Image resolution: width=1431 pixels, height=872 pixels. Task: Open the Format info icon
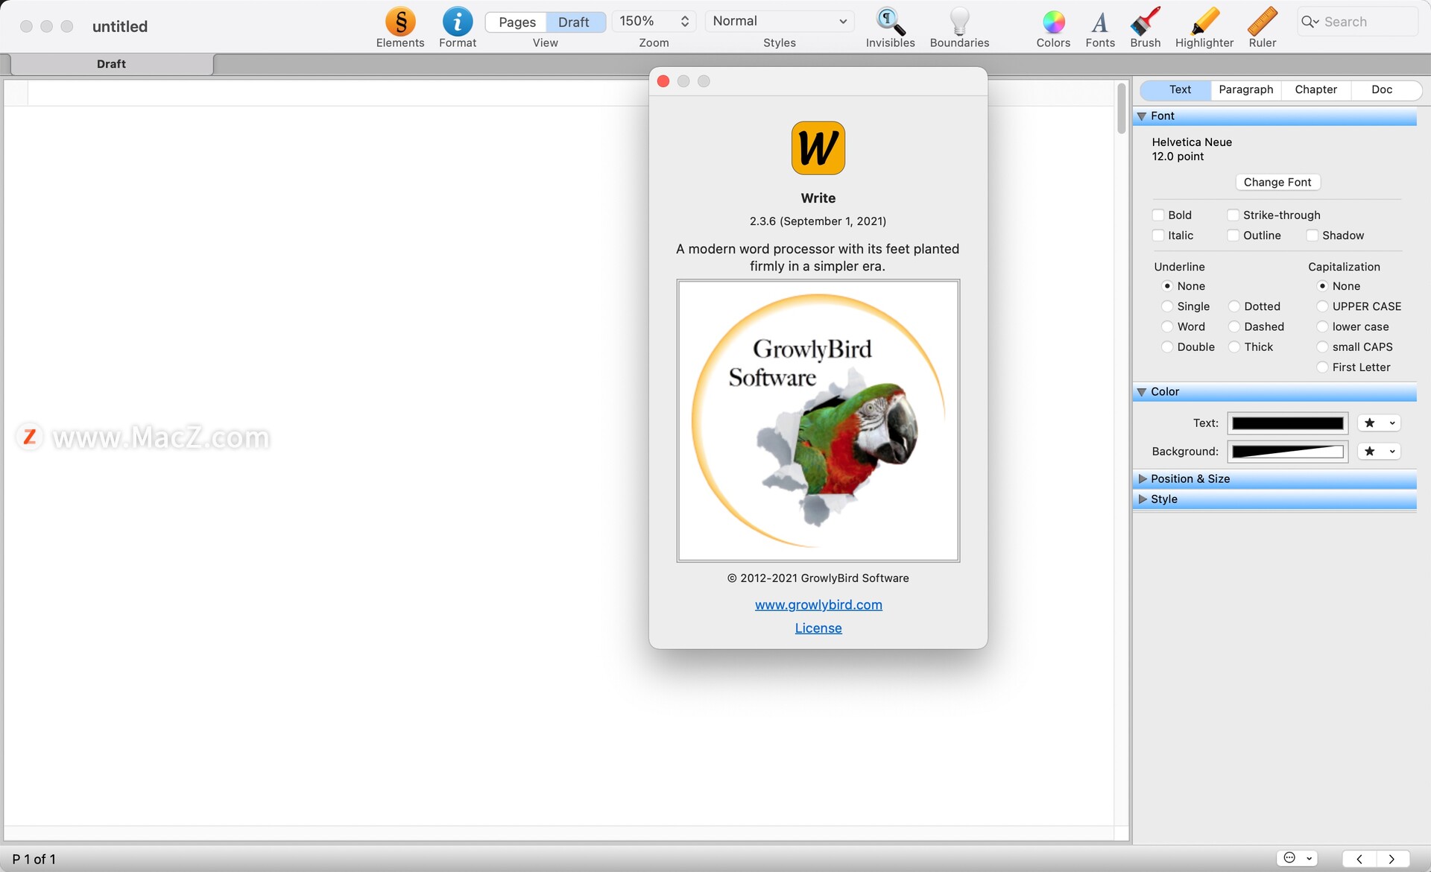[458, 22]
